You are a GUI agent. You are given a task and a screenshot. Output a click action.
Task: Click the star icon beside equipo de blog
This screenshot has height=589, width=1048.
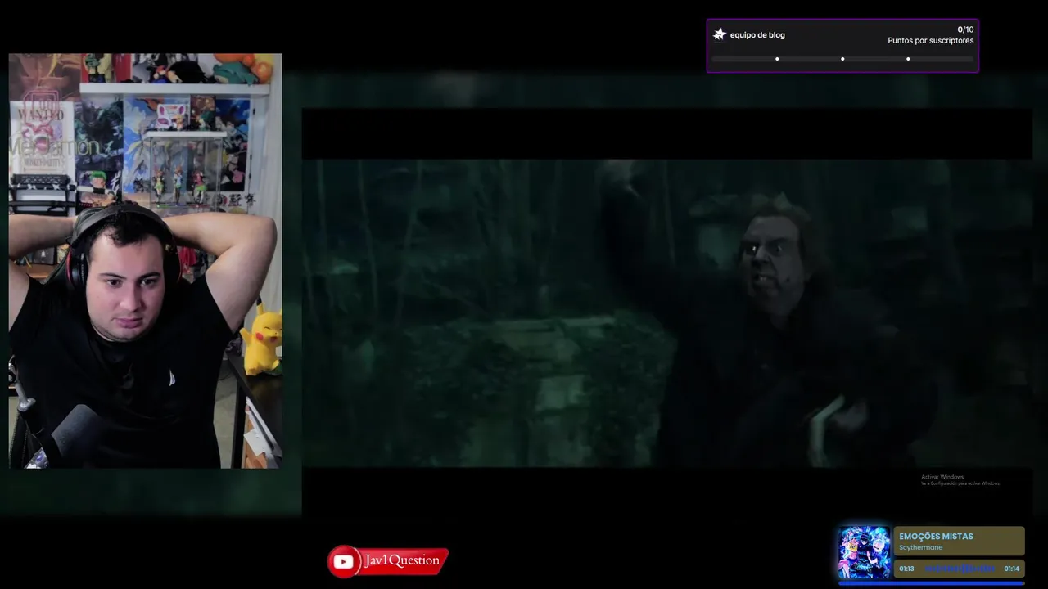(x=720, y=34)
